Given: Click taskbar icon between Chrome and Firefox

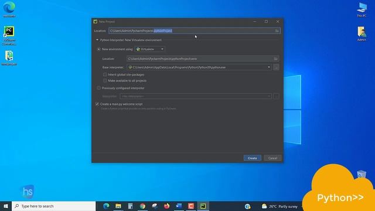Looking at the screenshot, I should [x=155, y=206].
